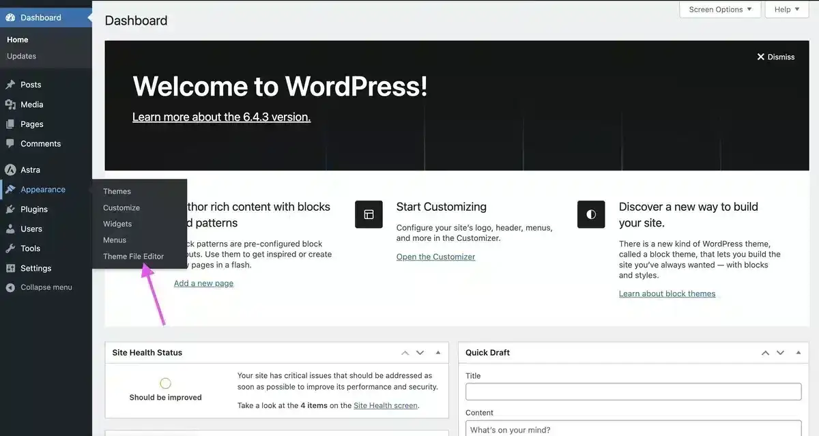Open the Media menu label
Viewport: 819px width, 436px height.
[32, 104]
